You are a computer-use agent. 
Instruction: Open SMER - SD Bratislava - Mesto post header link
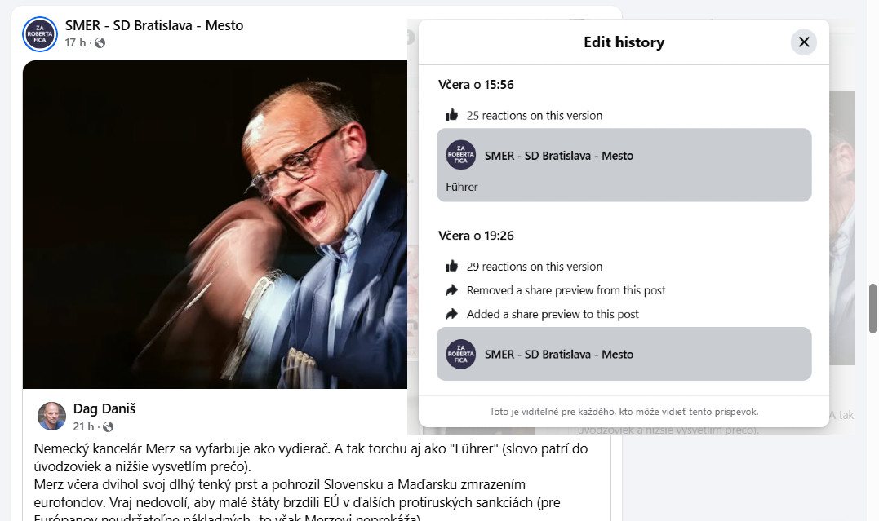(154, 25)
